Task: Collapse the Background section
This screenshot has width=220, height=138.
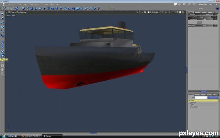Action: click(x=189, y=19)
